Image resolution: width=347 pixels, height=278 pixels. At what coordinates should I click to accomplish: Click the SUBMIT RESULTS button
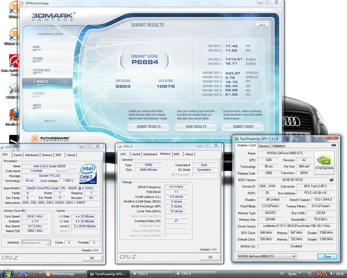149,127
